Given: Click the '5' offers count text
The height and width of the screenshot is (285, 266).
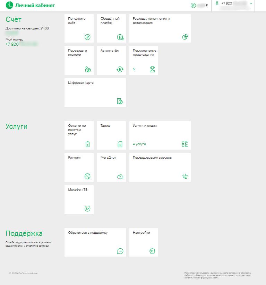Looking at the screenshot, I should click(134, 69).
